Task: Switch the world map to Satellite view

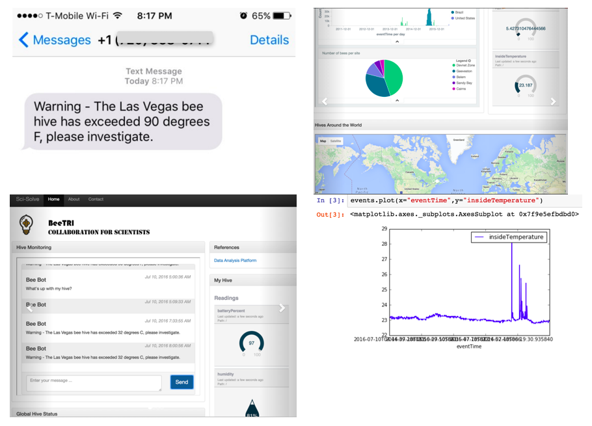Action: [336, 141]
